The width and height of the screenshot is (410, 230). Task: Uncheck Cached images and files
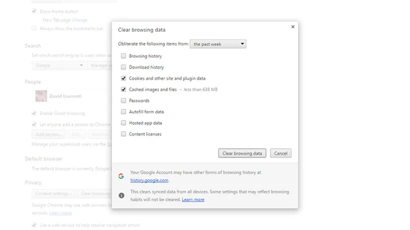tap(123, 90)
